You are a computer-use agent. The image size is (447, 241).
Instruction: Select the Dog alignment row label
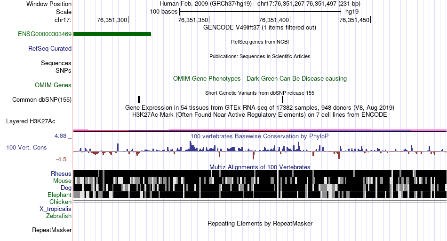pyautogui.click(x=66, y=188)
